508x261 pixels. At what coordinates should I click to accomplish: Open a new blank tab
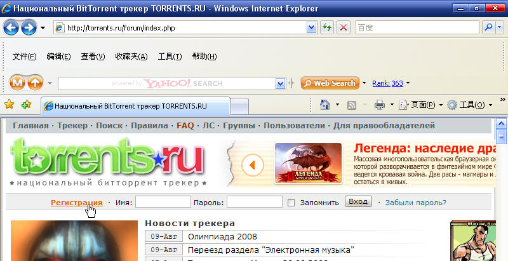pos(239,106)
